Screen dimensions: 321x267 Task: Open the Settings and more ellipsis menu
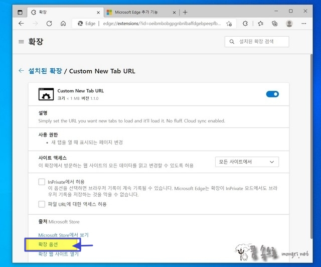[304, 24]
